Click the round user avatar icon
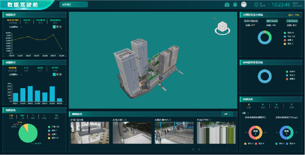 (x=244, y=5)
